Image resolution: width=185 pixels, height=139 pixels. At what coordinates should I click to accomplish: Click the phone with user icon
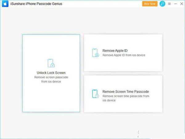(x=96, y=53)
